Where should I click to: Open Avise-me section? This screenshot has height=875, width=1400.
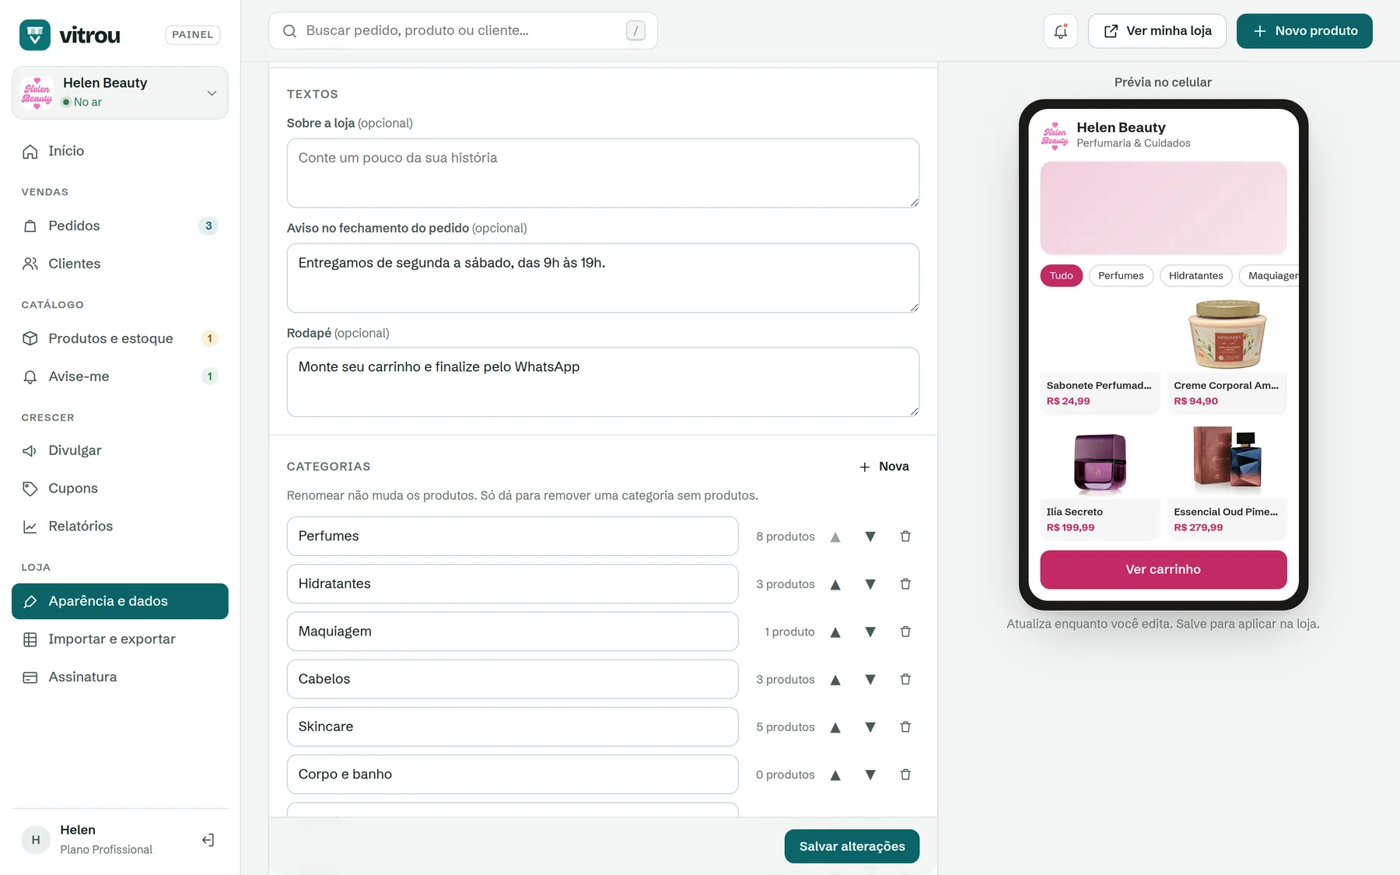[x=120, y=376]
